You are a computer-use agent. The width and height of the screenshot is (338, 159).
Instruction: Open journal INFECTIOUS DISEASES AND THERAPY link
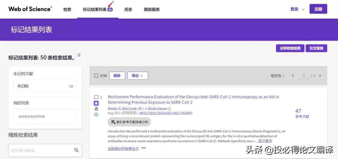166,113
